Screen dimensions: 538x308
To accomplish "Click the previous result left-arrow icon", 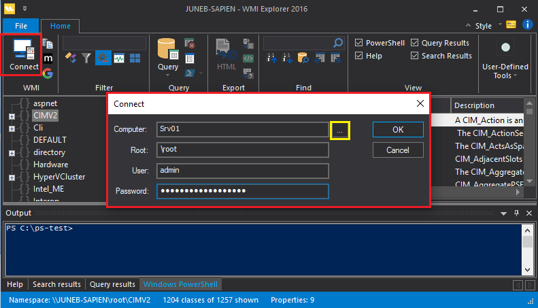I will [x=320, y=58].
